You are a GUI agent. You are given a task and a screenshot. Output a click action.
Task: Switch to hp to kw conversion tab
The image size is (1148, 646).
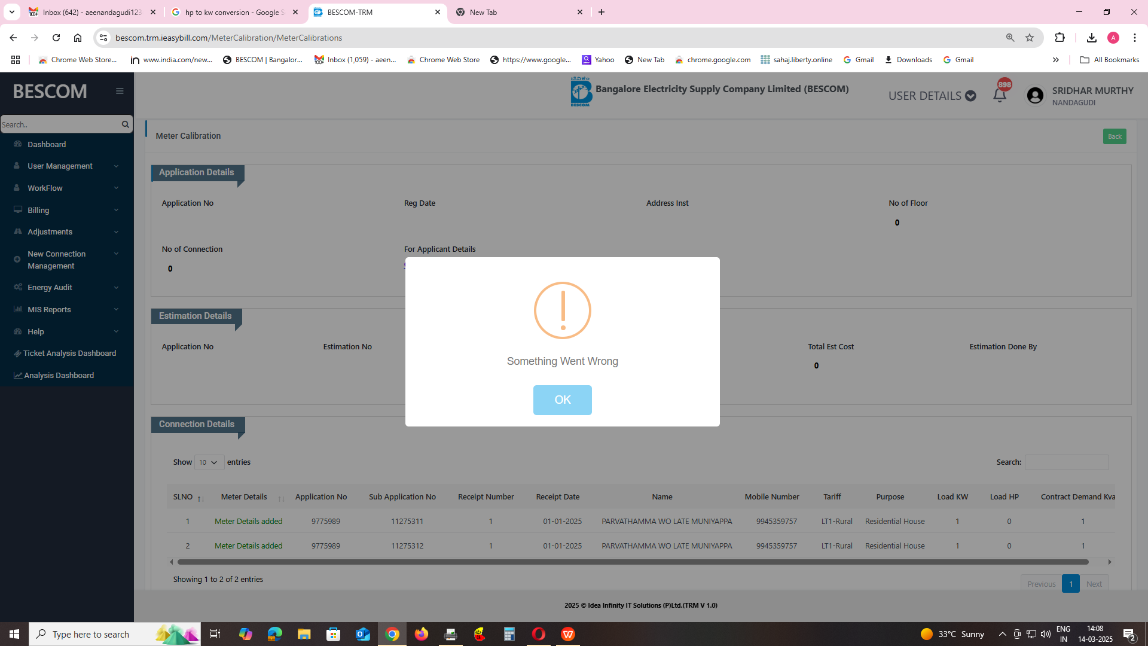233,12
